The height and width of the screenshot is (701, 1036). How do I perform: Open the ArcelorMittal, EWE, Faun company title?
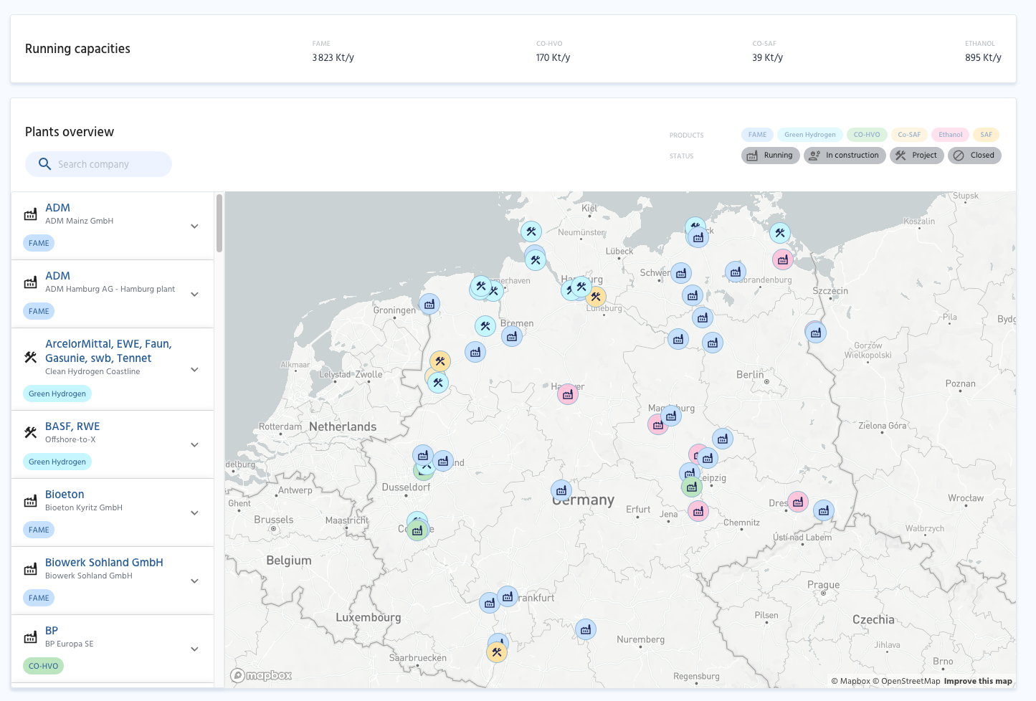[x=108, y=351]
